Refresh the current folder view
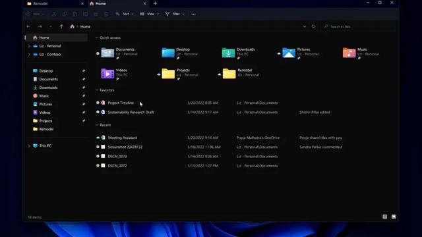 [314, 26]
